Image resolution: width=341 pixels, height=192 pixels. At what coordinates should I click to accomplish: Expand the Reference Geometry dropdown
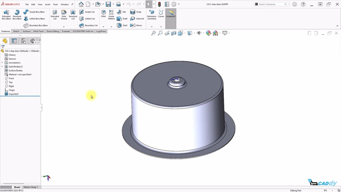tap(152, 27)
